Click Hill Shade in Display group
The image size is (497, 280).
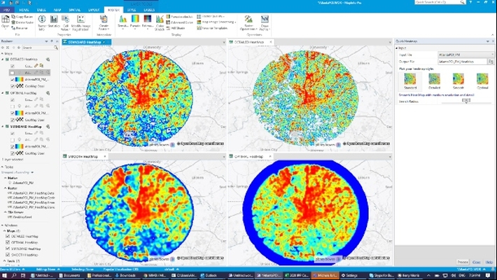(175, 28)
